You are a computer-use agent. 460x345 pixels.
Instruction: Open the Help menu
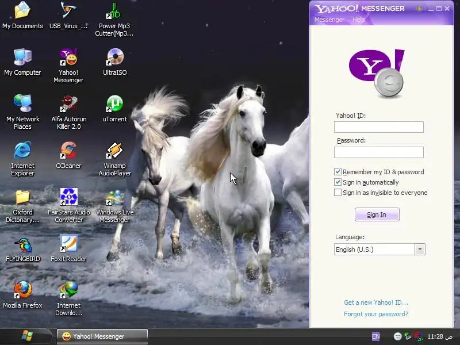(x=358, y=20)
